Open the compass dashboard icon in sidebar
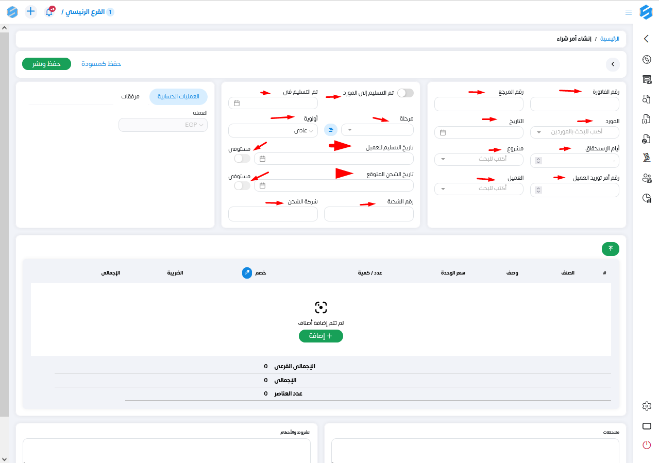The image size is (659, 463). coord(647,59)
